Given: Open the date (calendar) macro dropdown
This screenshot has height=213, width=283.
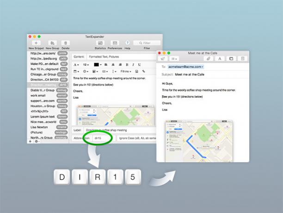Looking at the screenshot, I should point(76,71).
